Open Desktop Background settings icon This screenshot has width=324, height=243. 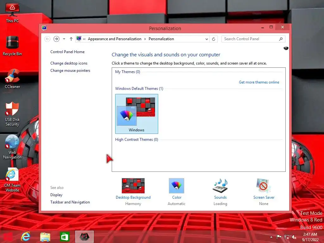coord(133,185)
